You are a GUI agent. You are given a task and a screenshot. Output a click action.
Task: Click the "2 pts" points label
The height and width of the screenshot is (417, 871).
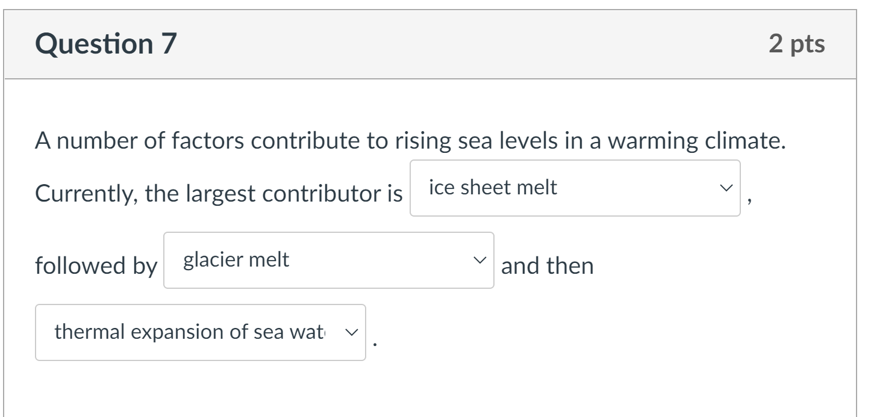click(x=796, y=44)
